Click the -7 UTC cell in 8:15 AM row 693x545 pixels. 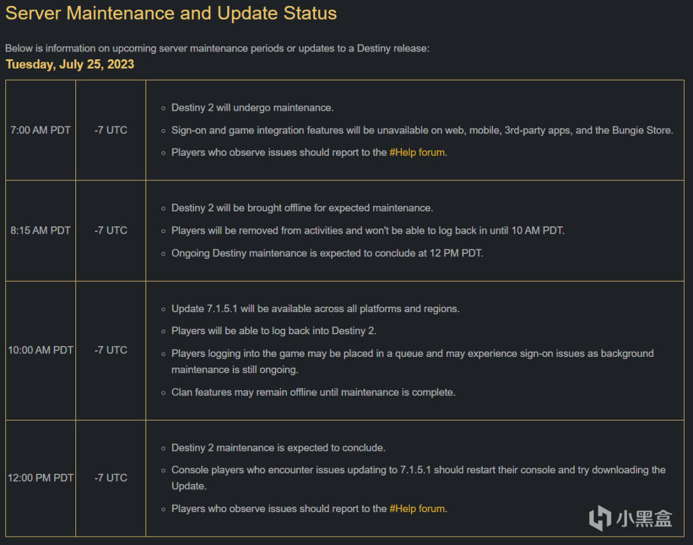pyautogui.click(x=111, y=231)
